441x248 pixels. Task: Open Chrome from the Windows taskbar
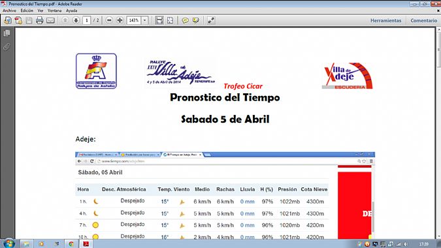click(71, 243)
